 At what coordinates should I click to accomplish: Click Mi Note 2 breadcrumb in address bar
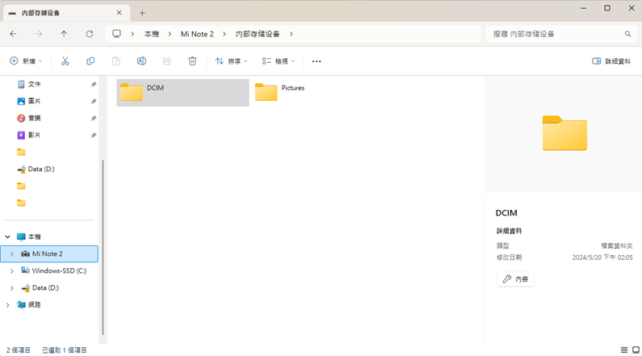[197, 34]
